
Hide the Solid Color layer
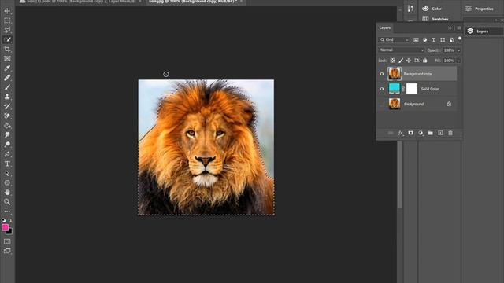(381, 89)
